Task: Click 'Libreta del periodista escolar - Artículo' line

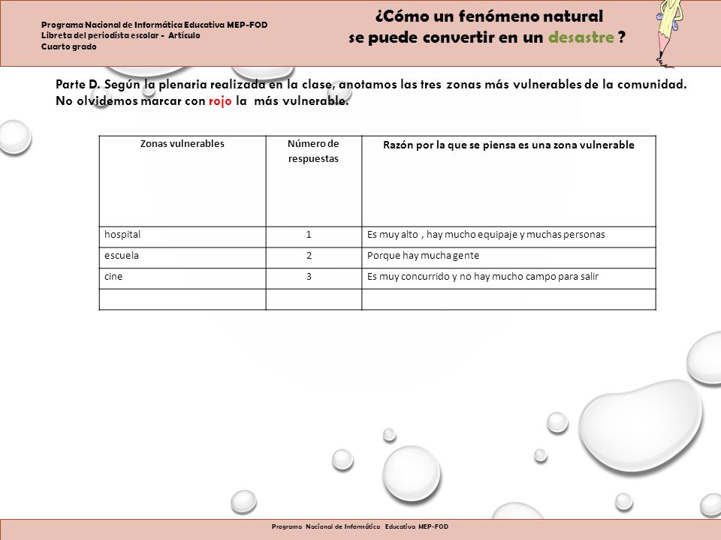Action: (120, 35)
